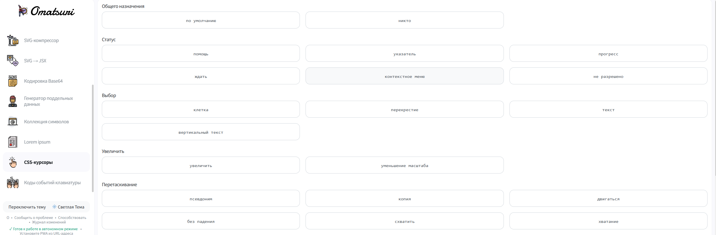Click the Перетаскивание section heading
This screenshot has width=716, height=235.
(119, 185)
